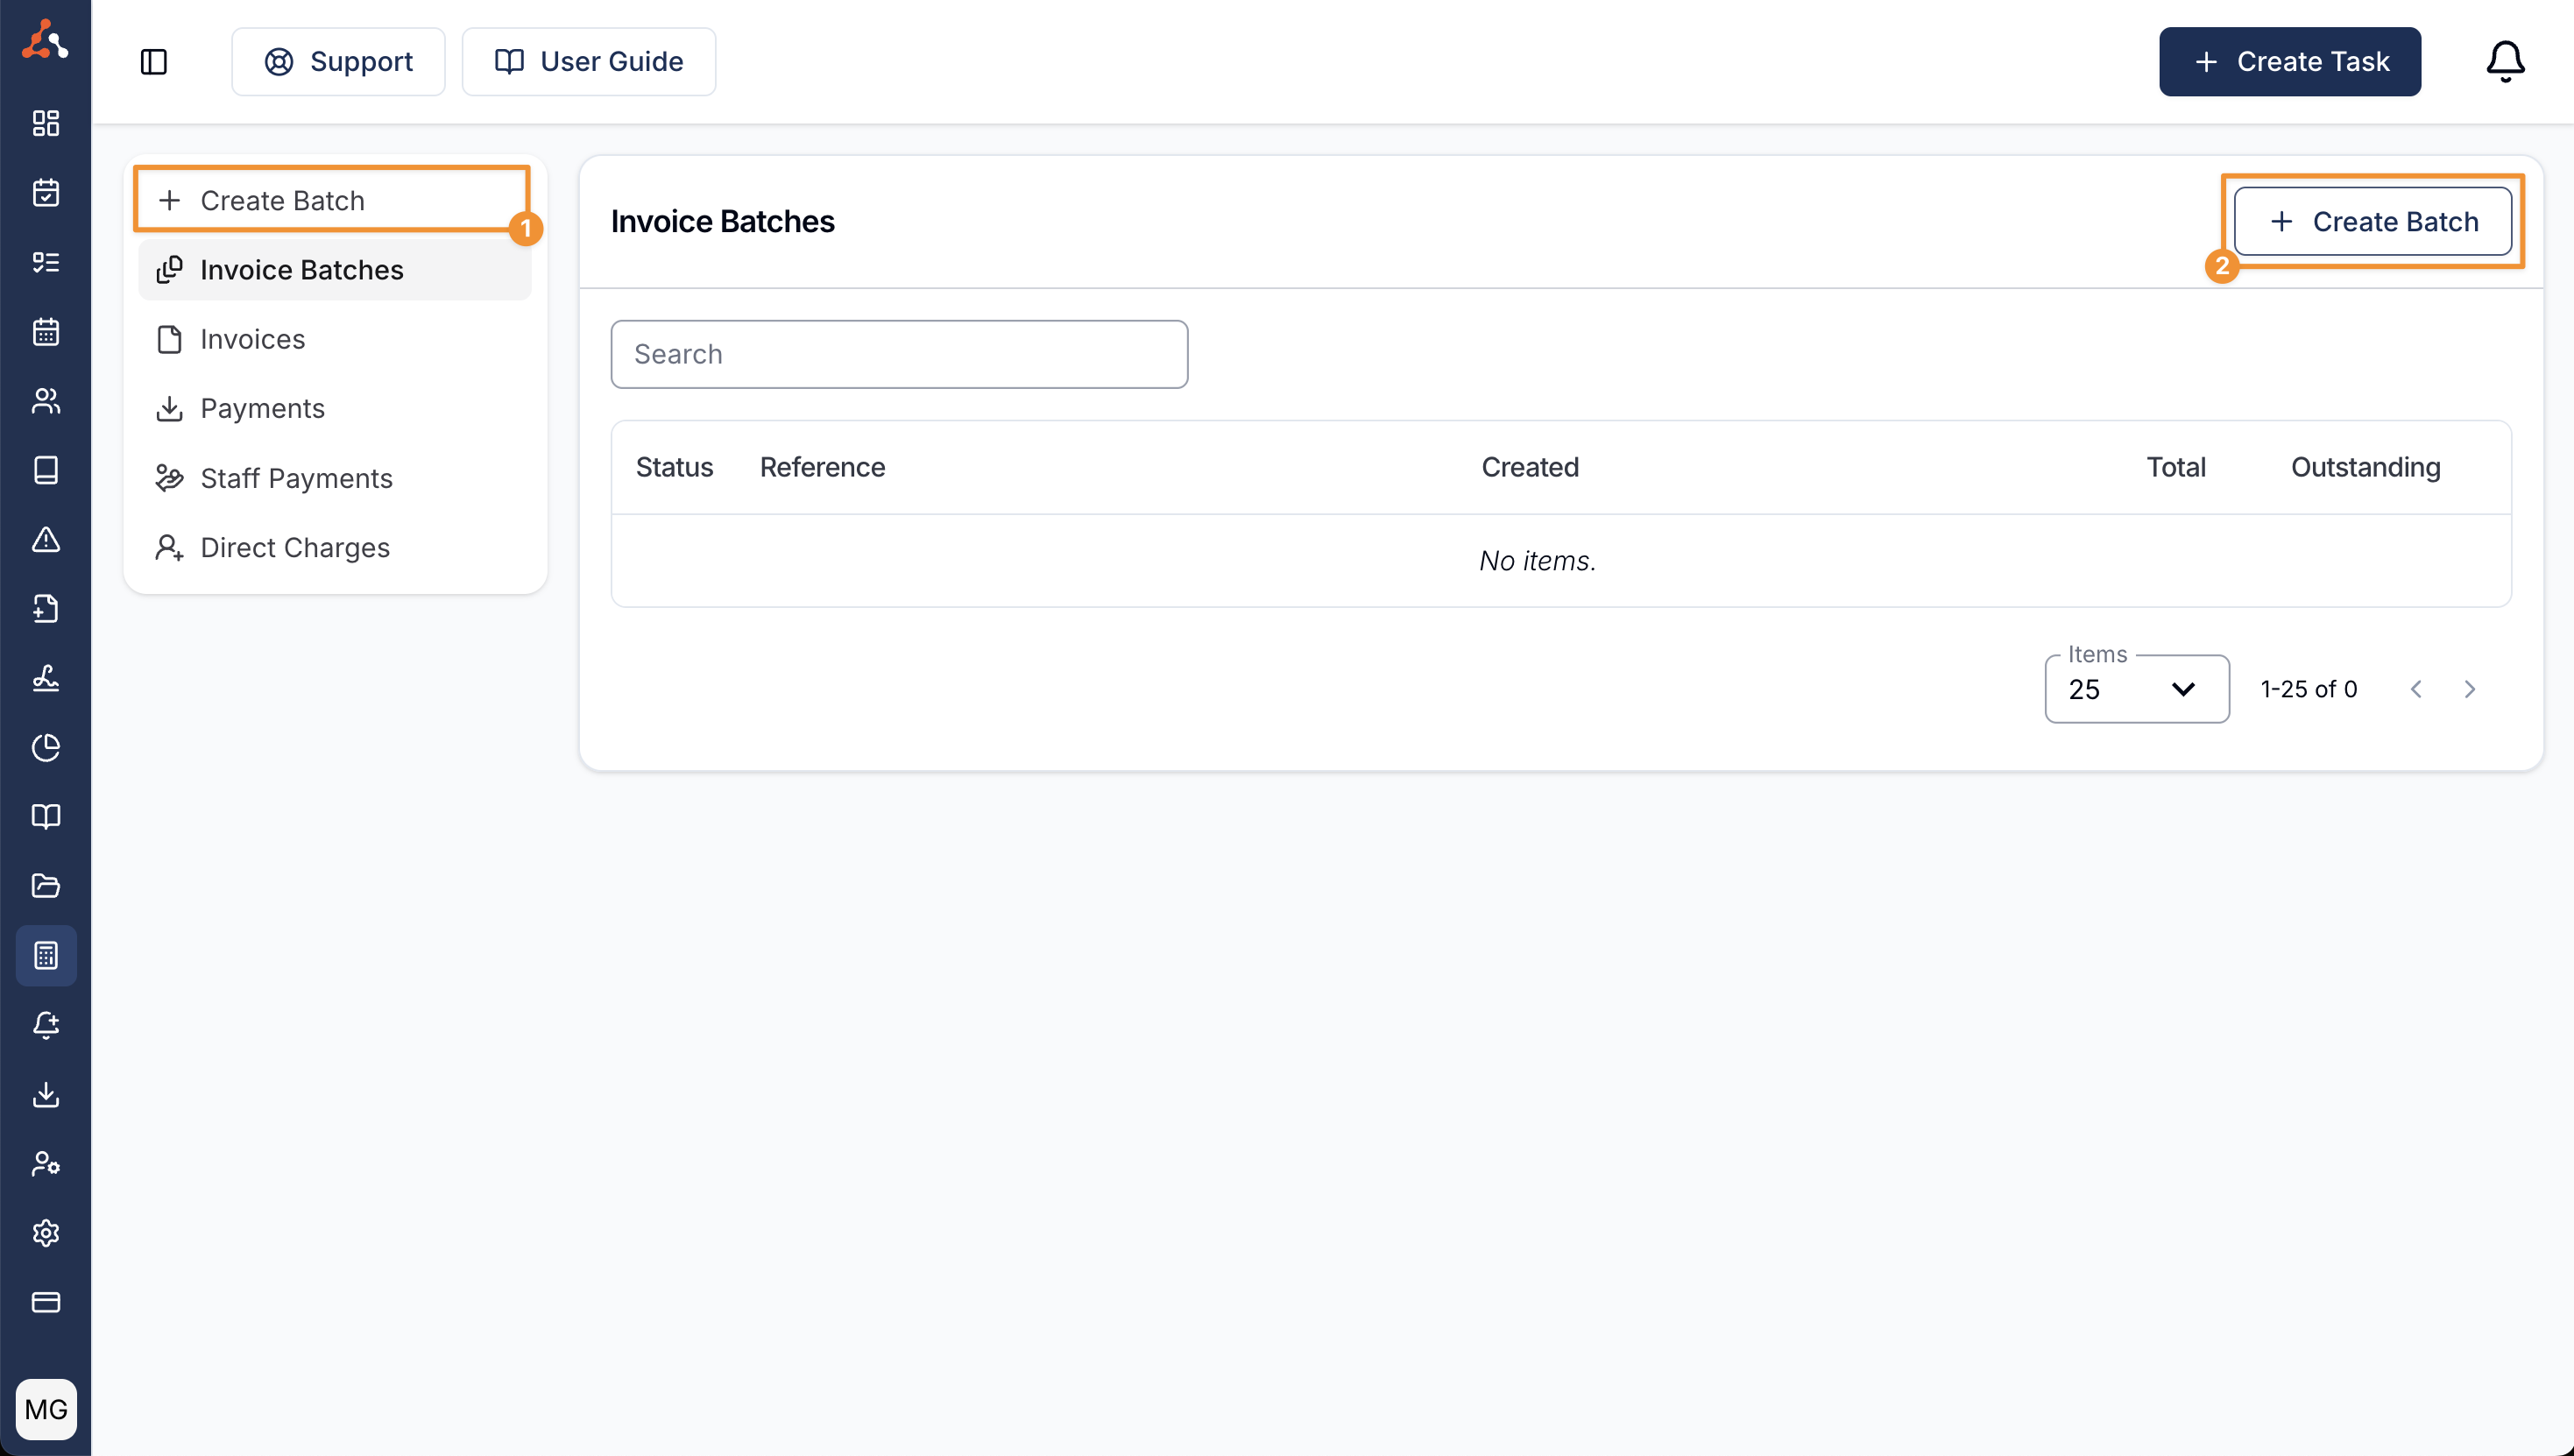
Task: Open the MG user avatar
Action: point(46,1409)
